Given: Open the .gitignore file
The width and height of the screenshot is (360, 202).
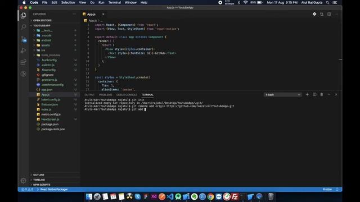Looking at the screenshot, I should point(47,75).
